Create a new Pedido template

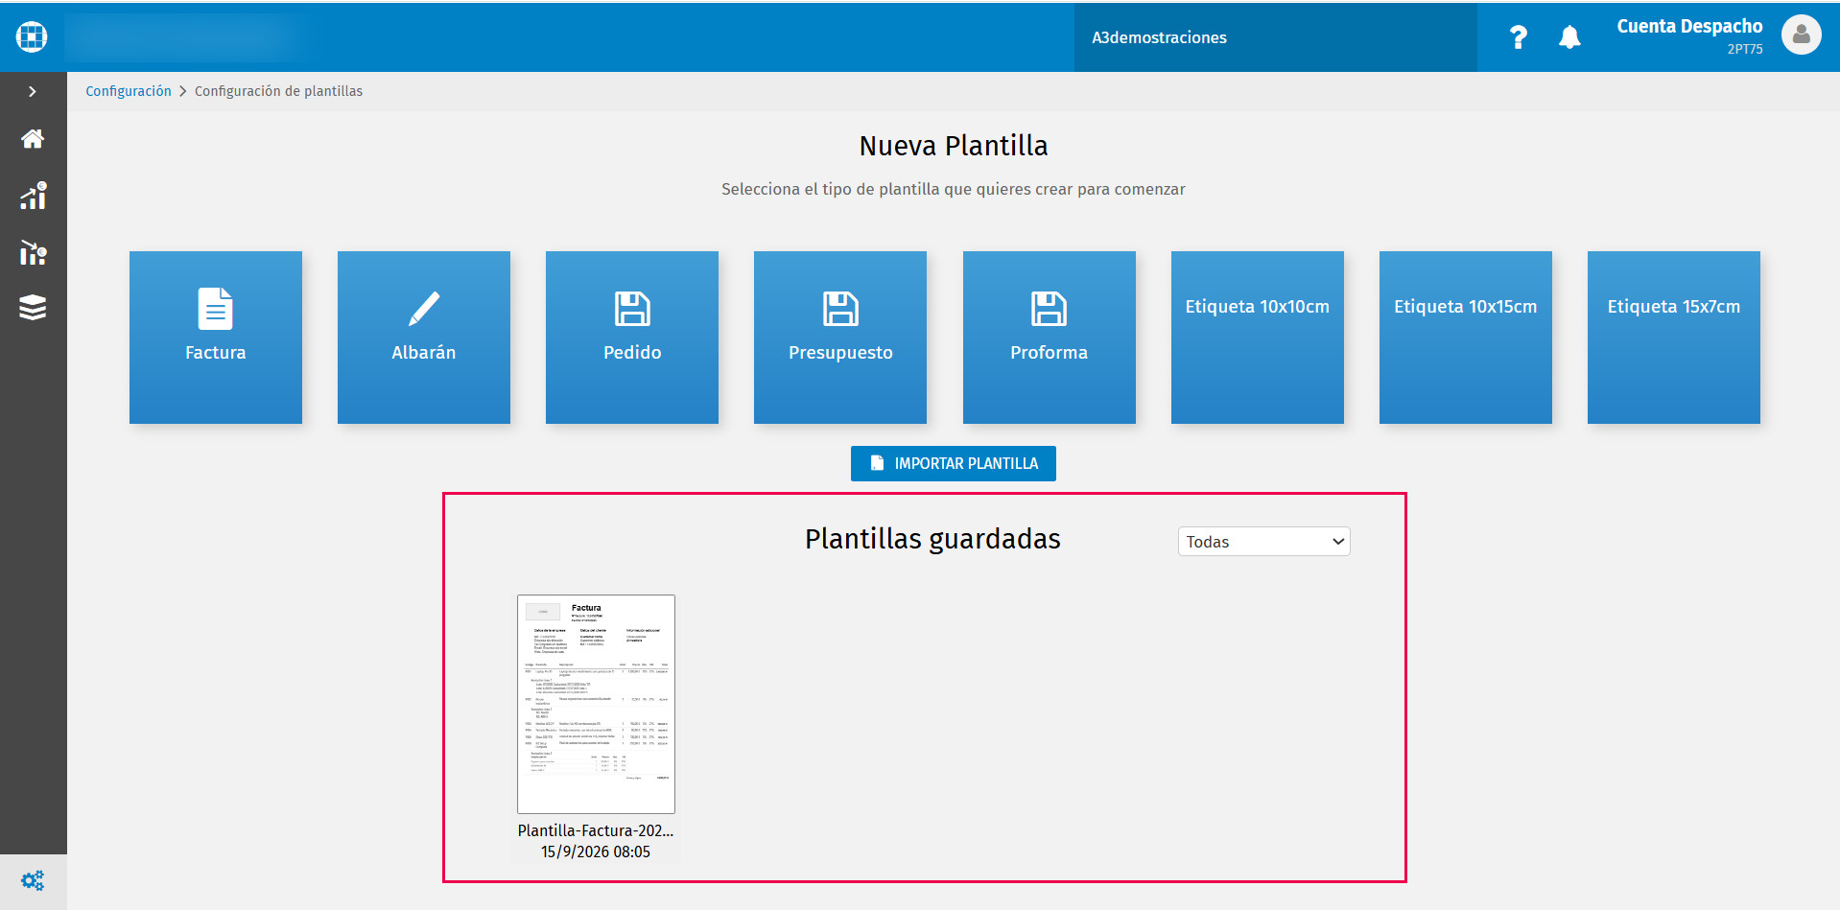click(632, 338)
